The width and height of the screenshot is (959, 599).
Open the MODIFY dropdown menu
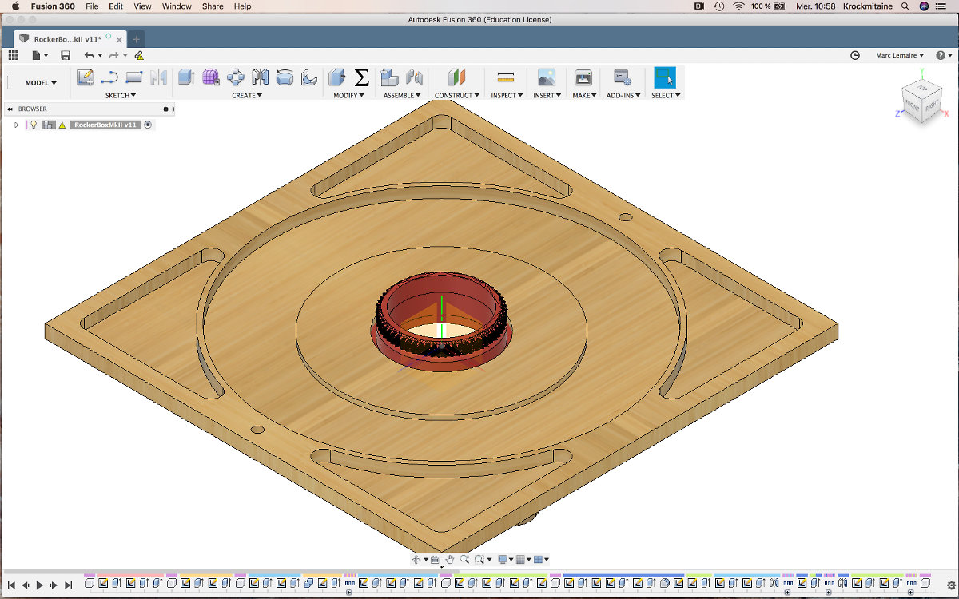(x=348, y=95)
